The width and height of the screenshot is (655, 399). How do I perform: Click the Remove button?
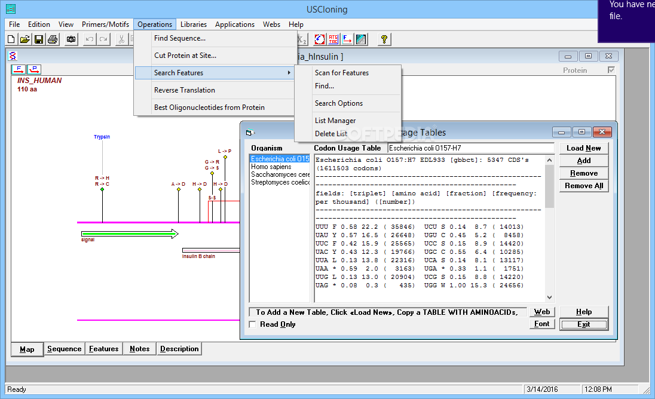pos(583,173)
